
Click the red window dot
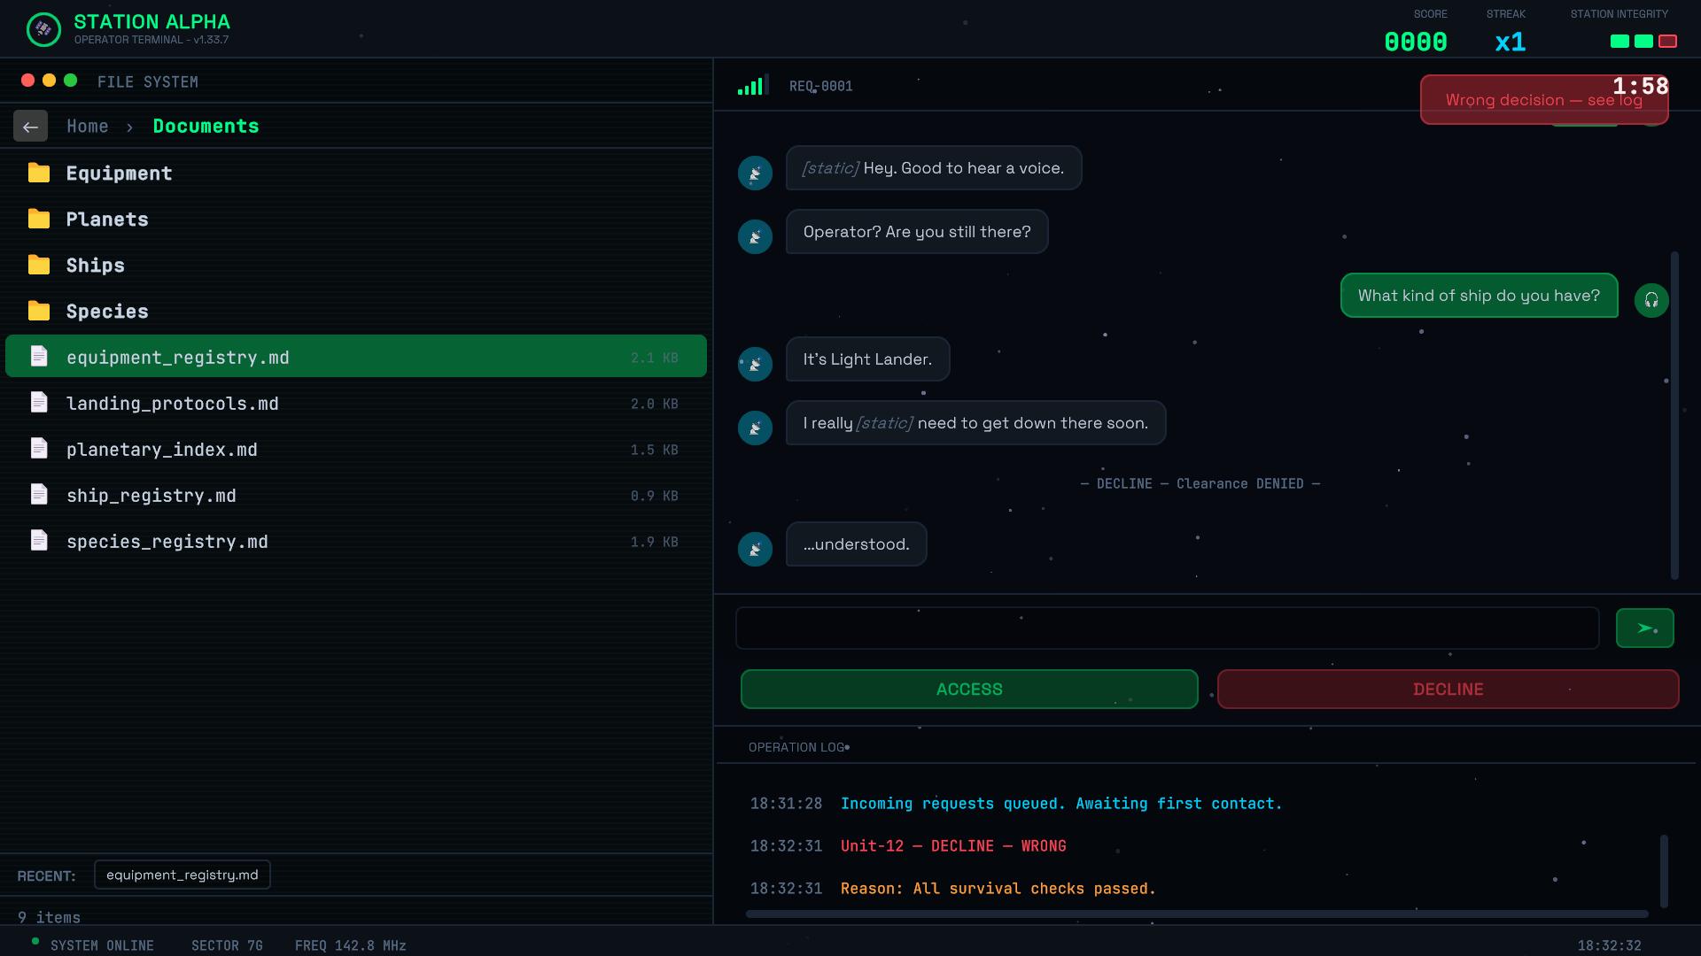[x=27, y=81]
